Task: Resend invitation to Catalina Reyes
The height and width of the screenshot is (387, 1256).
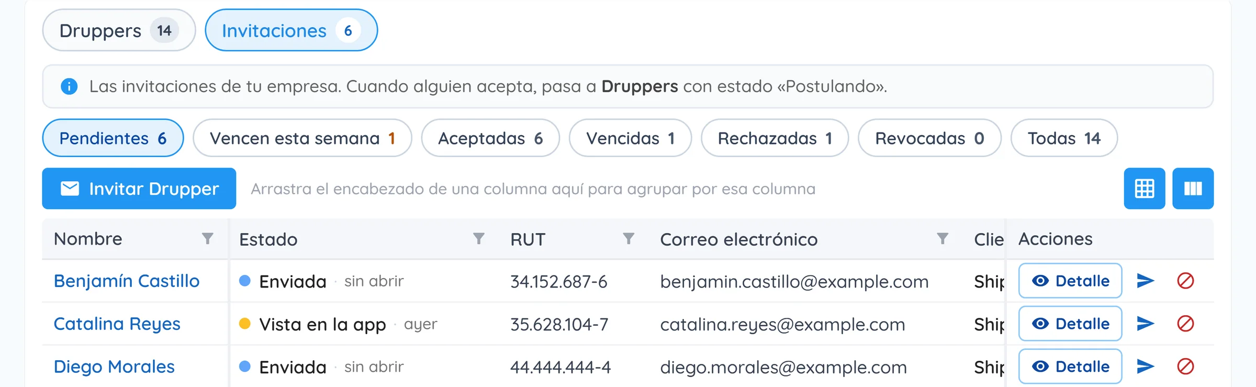Action: coord(1146,324)
